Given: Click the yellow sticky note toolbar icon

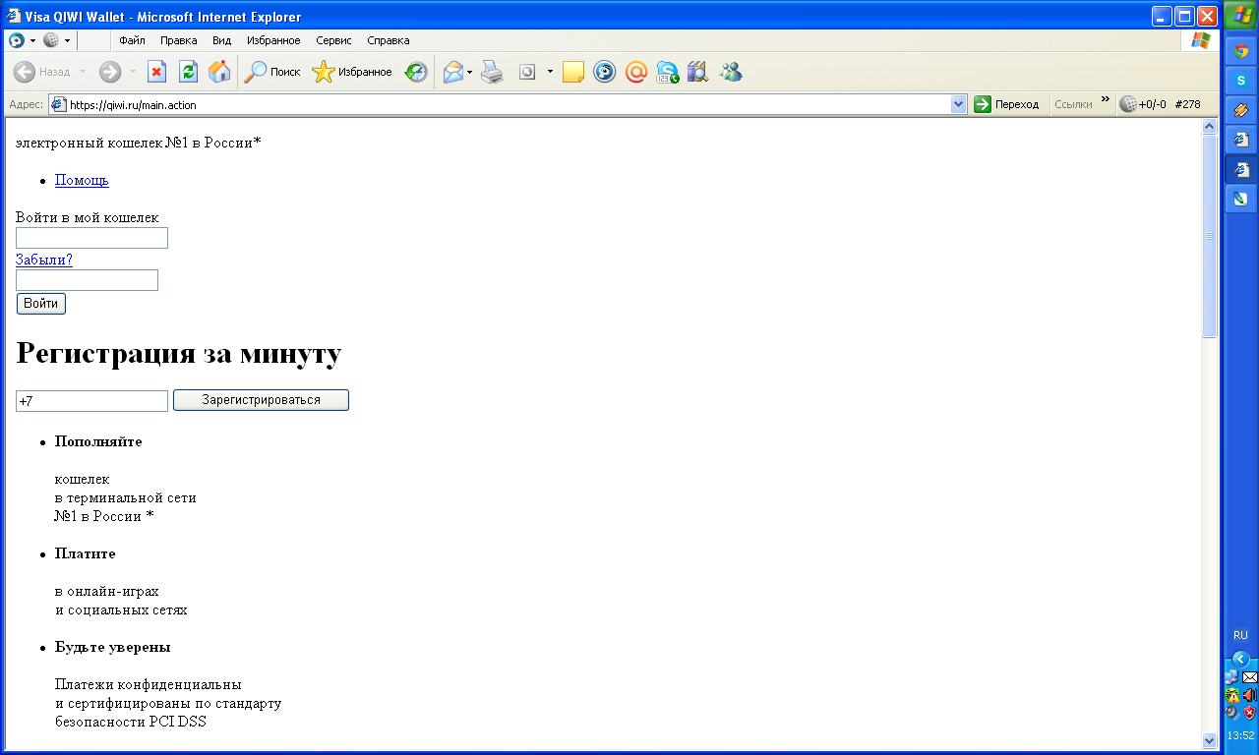Looking at the screenshot, I should pyautogui.click(x=573, y=72).
